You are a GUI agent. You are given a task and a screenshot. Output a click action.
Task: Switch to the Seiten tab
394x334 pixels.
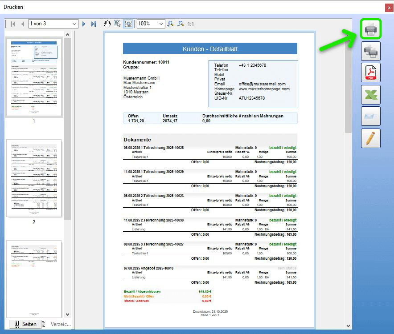coord(25,324)
